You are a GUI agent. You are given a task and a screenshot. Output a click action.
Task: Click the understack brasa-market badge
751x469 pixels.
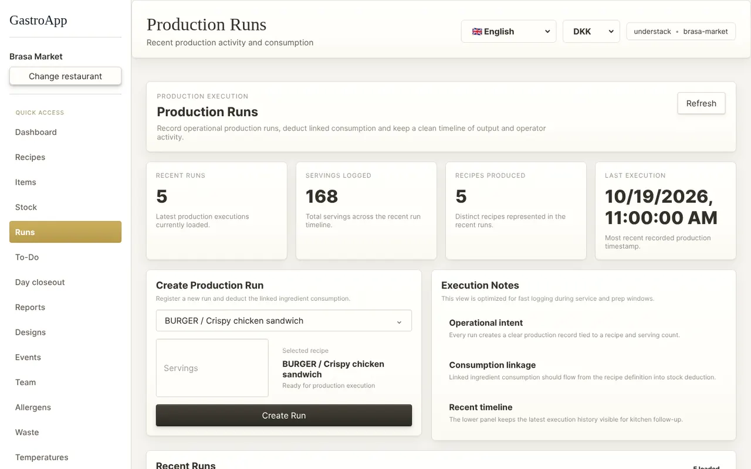coord(681,32)
